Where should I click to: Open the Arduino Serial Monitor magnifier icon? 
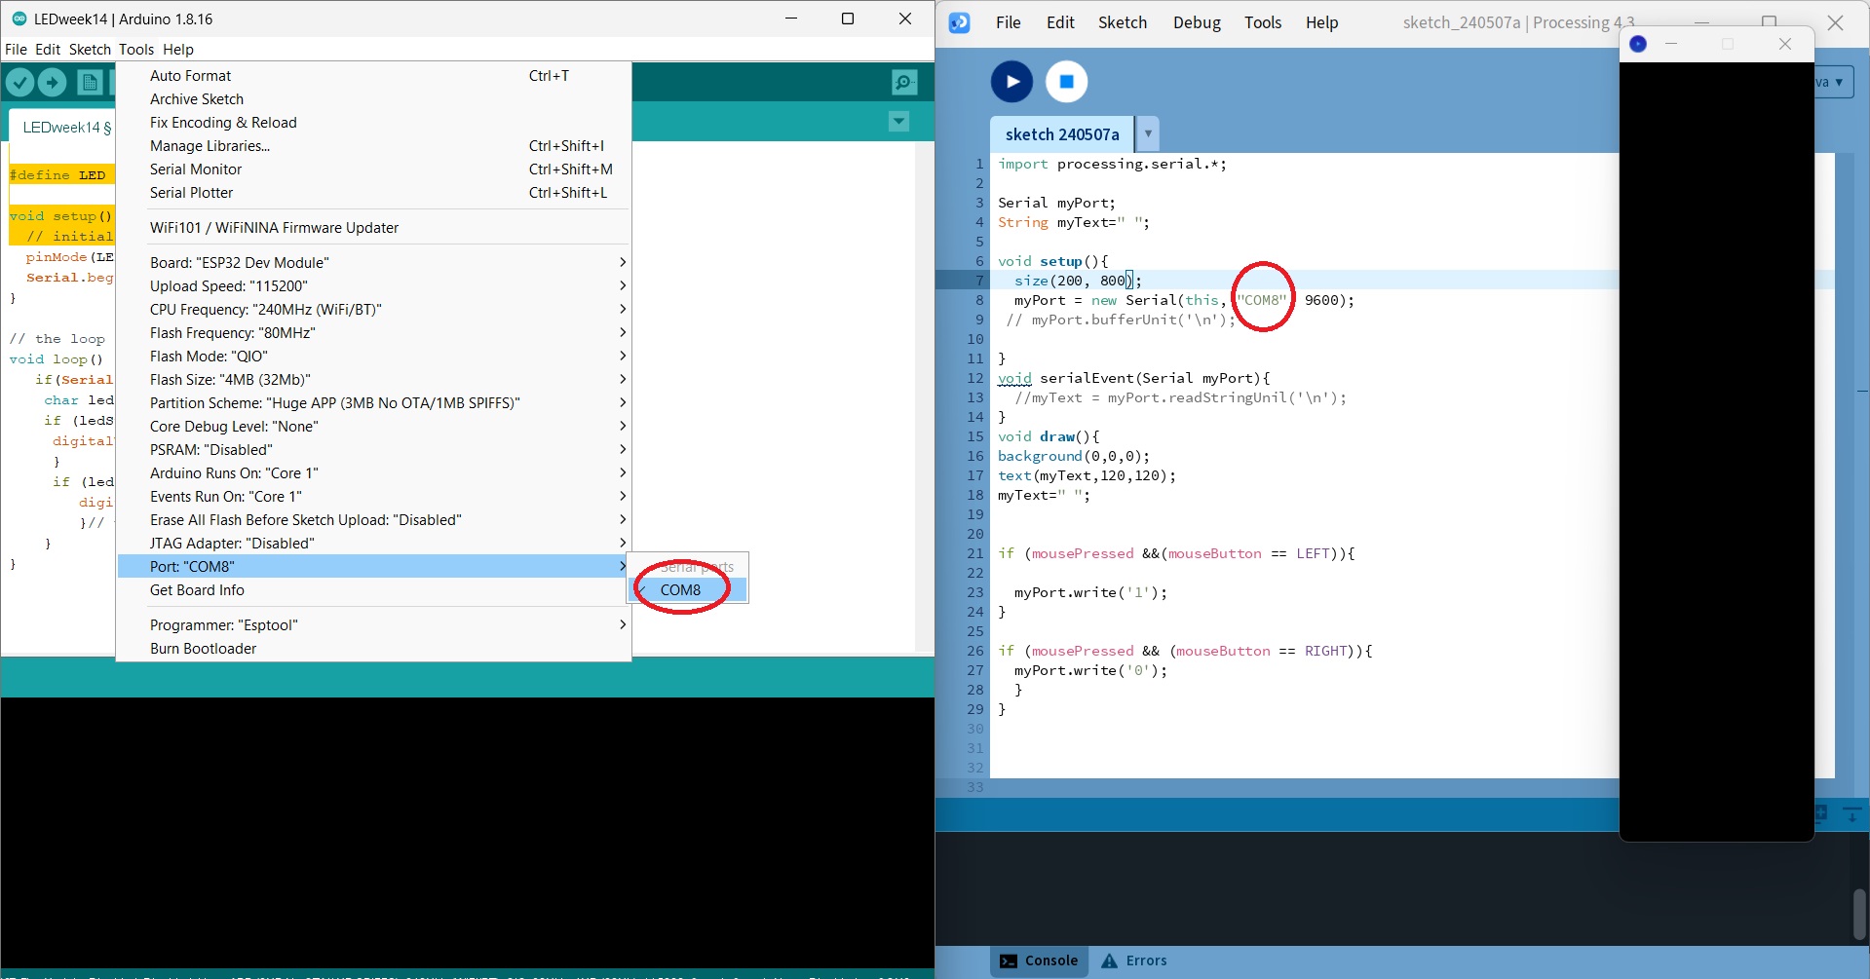pos(904,83)
